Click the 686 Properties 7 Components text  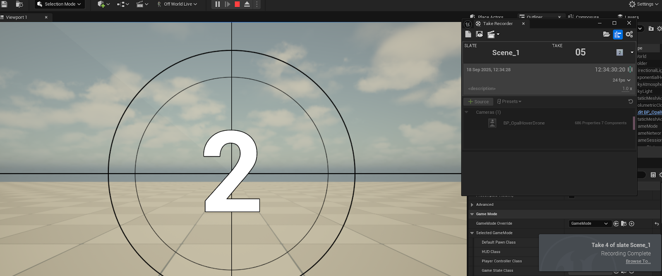600,123
